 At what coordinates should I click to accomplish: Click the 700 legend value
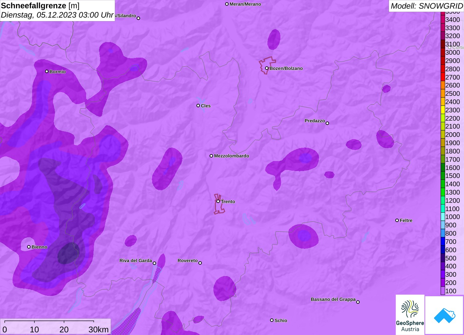pyautogui.click(x=451, y=242)
